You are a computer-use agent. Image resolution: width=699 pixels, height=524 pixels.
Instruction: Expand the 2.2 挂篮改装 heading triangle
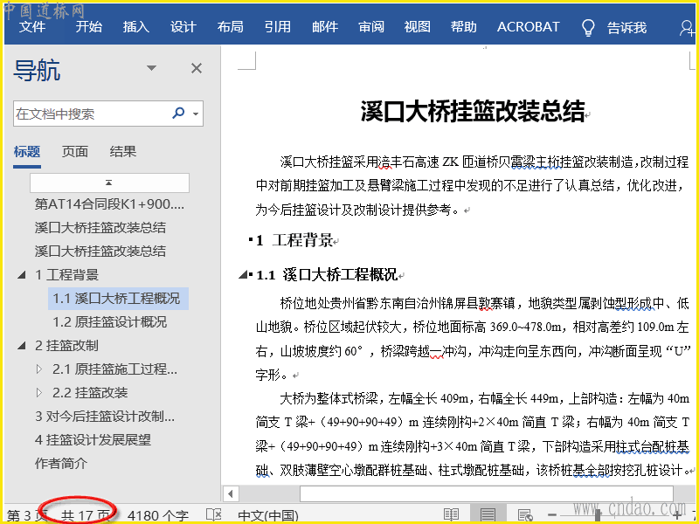click(x=39, y=392)
